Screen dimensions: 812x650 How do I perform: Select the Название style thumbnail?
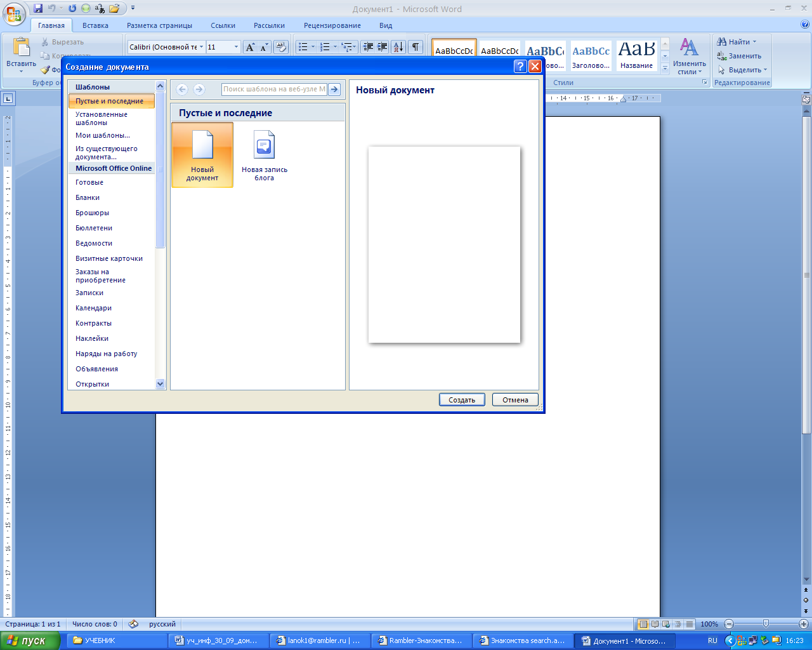(x=637, y=56)
